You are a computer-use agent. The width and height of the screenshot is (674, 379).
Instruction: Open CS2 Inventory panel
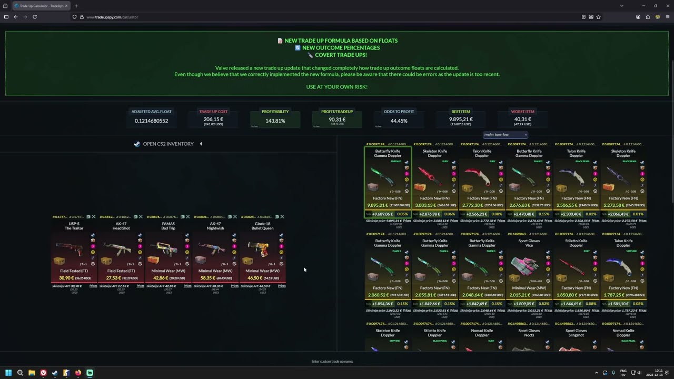point(168,144)
